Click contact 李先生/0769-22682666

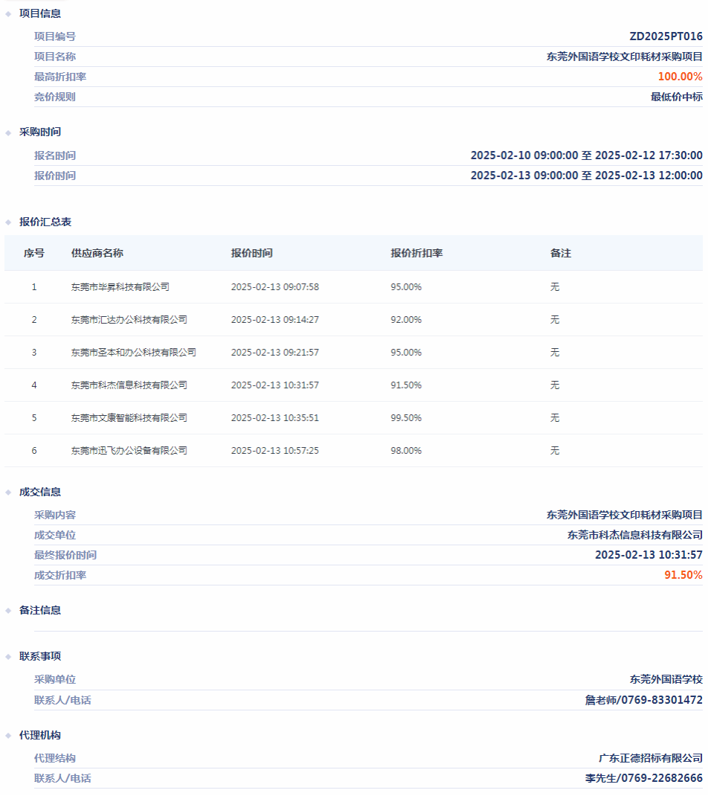(643, 778)
